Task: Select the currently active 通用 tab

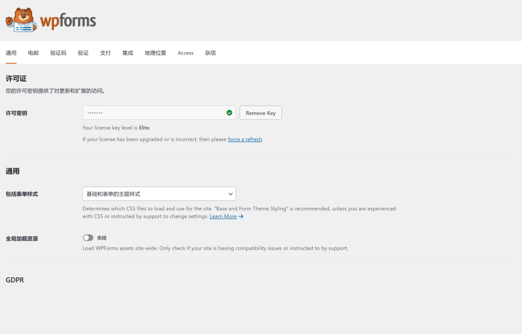Action: click(11, 53)
